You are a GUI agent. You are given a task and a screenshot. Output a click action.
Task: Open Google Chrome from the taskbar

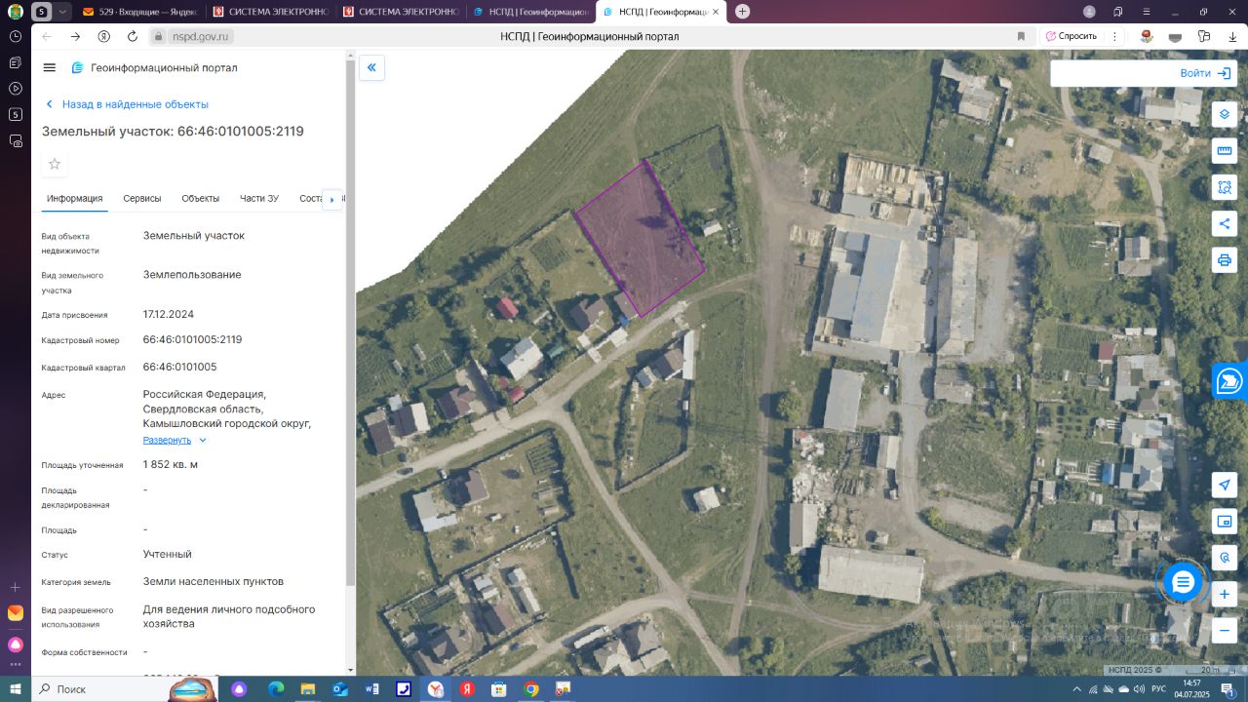(x=531, y=689)
